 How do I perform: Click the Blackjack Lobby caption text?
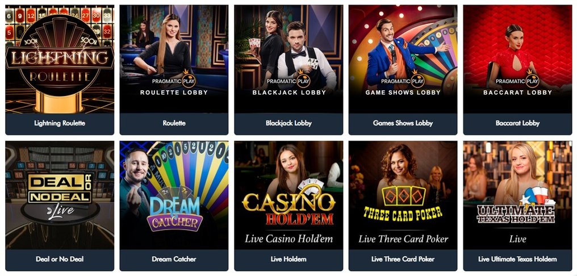288,123
